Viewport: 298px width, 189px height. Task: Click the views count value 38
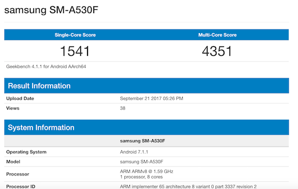123,108
